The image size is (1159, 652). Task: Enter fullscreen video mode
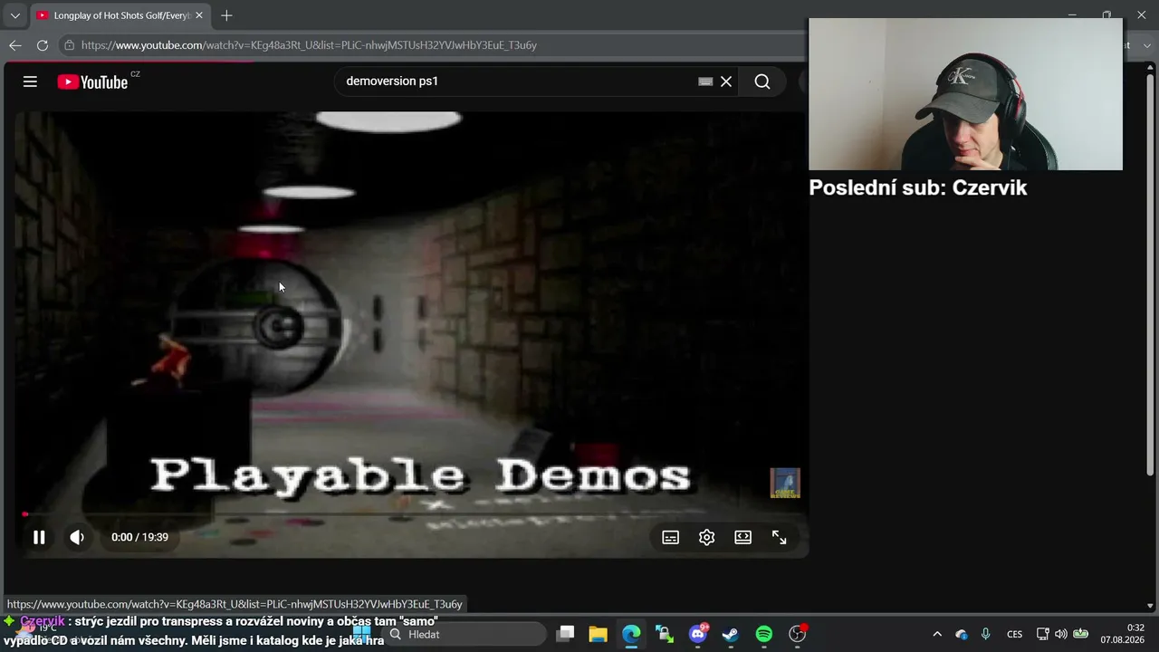point(779,537)
